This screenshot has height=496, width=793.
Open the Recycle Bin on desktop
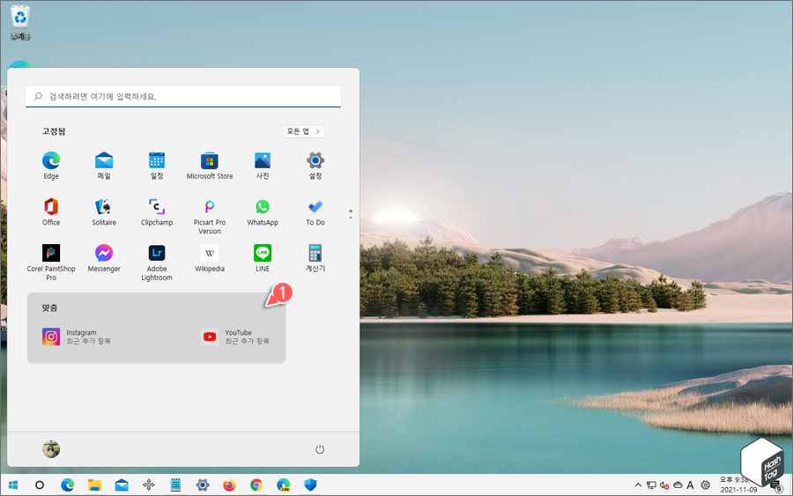coord(20,23)
